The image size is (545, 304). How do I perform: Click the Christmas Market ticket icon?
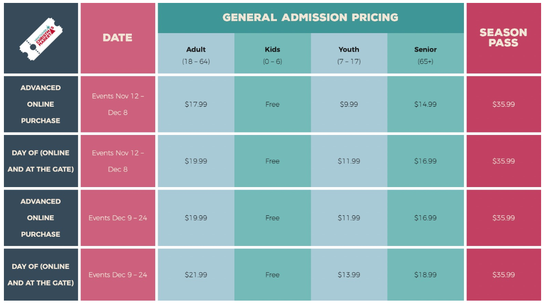[41, 39]
